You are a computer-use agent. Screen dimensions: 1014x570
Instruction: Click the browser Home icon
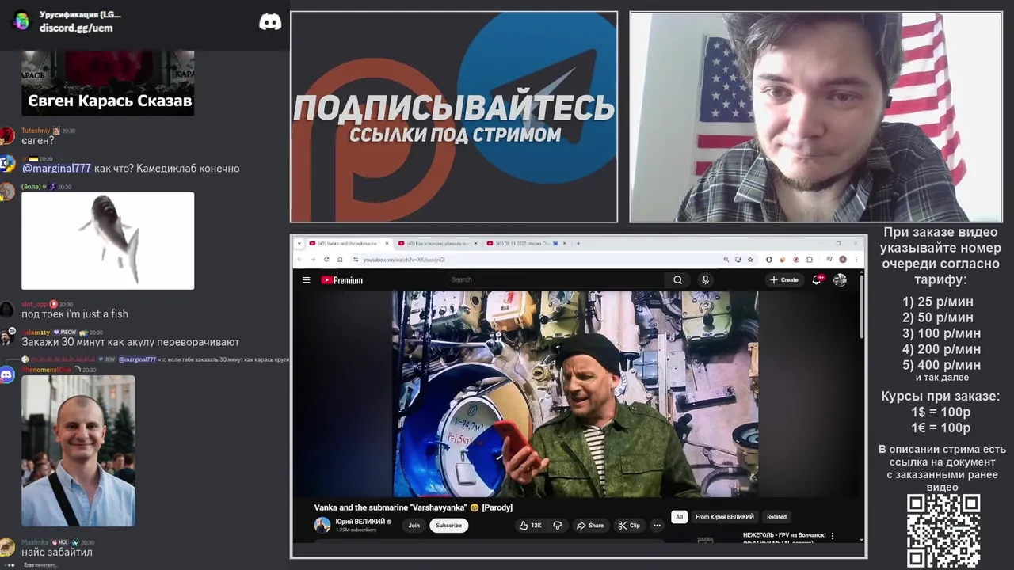pos(340,260)
